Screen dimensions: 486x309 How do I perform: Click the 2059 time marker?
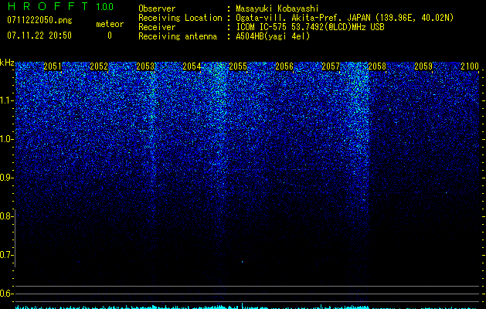pos(423,66)
